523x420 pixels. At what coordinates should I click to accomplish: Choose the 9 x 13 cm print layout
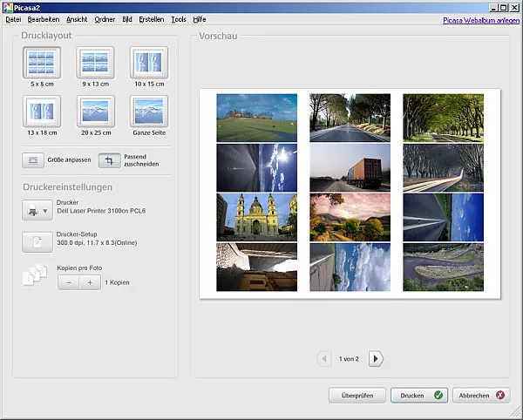[95, 63]
